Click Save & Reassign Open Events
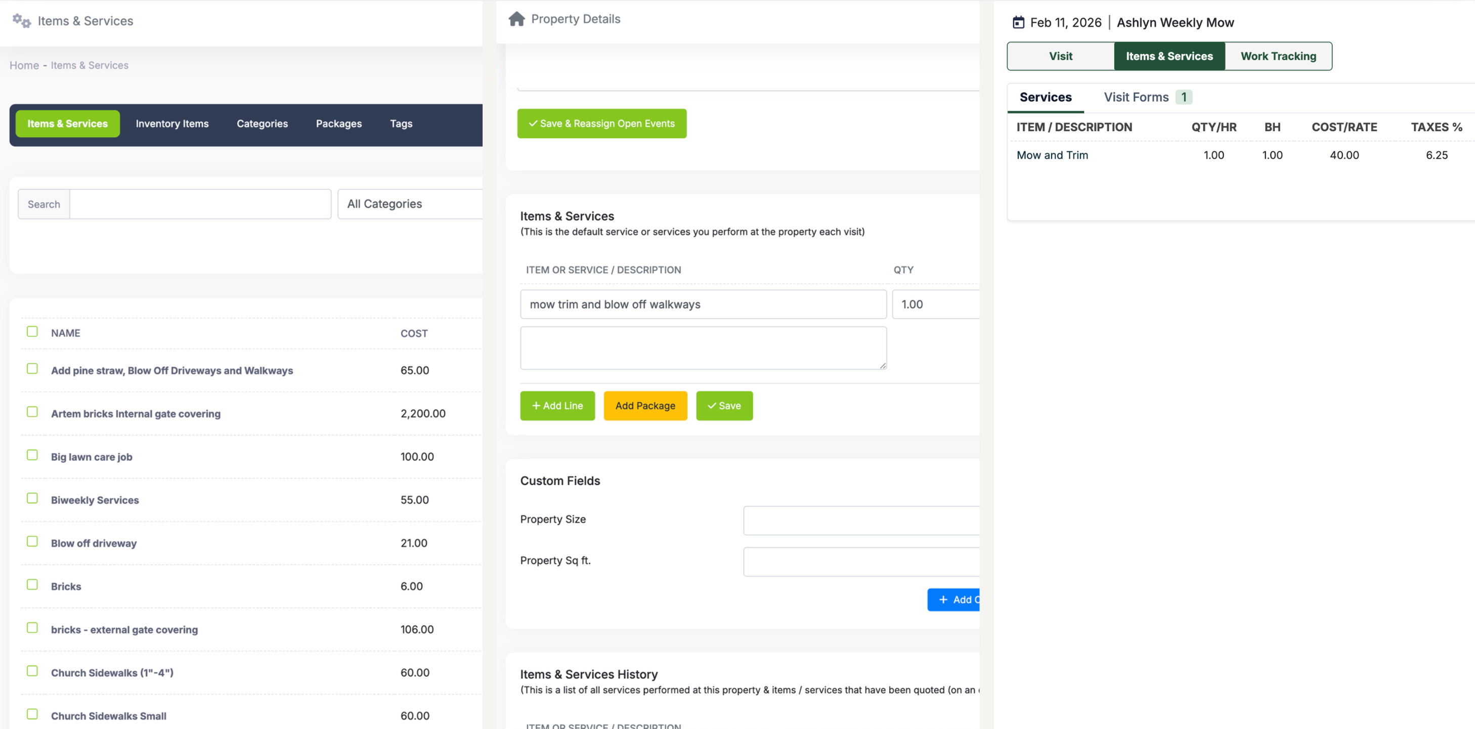The image size is (1475, 729). tap(601, 123)
